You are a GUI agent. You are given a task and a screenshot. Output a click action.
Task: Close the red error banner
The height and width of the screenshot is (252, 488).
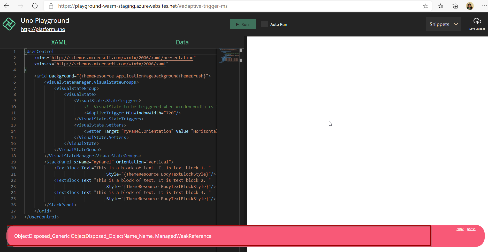coord(472,229)
